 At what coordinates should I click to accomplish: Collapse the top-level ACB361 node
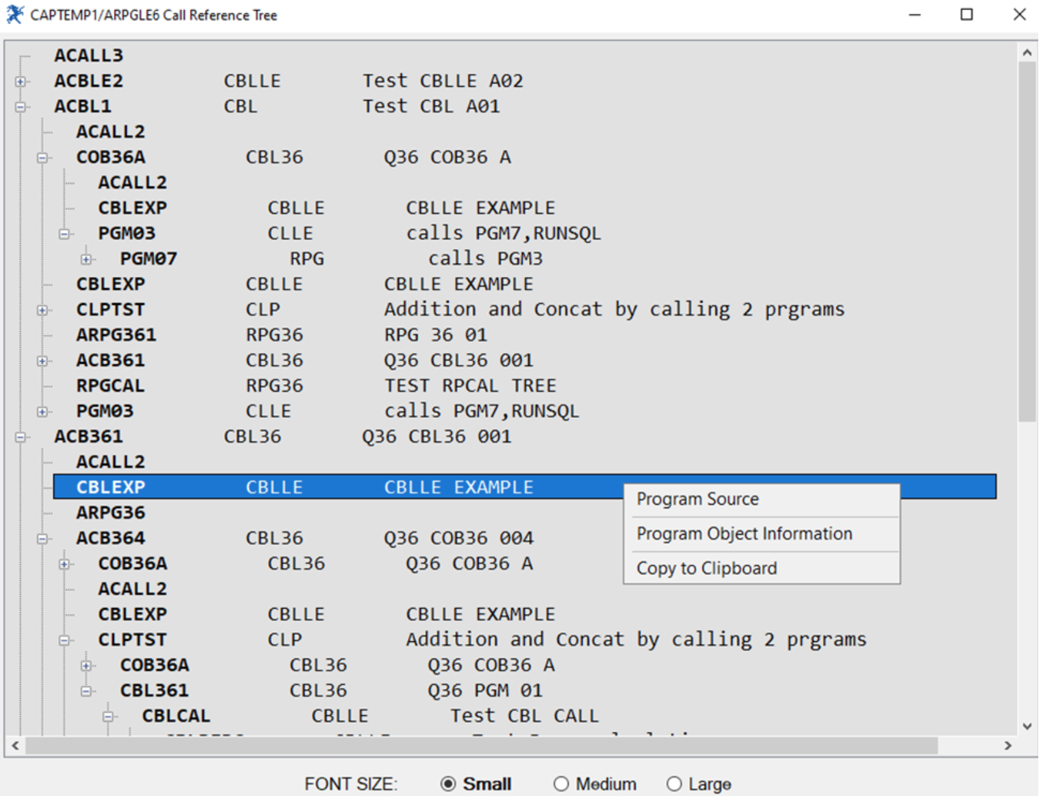[x=21, y=437]
